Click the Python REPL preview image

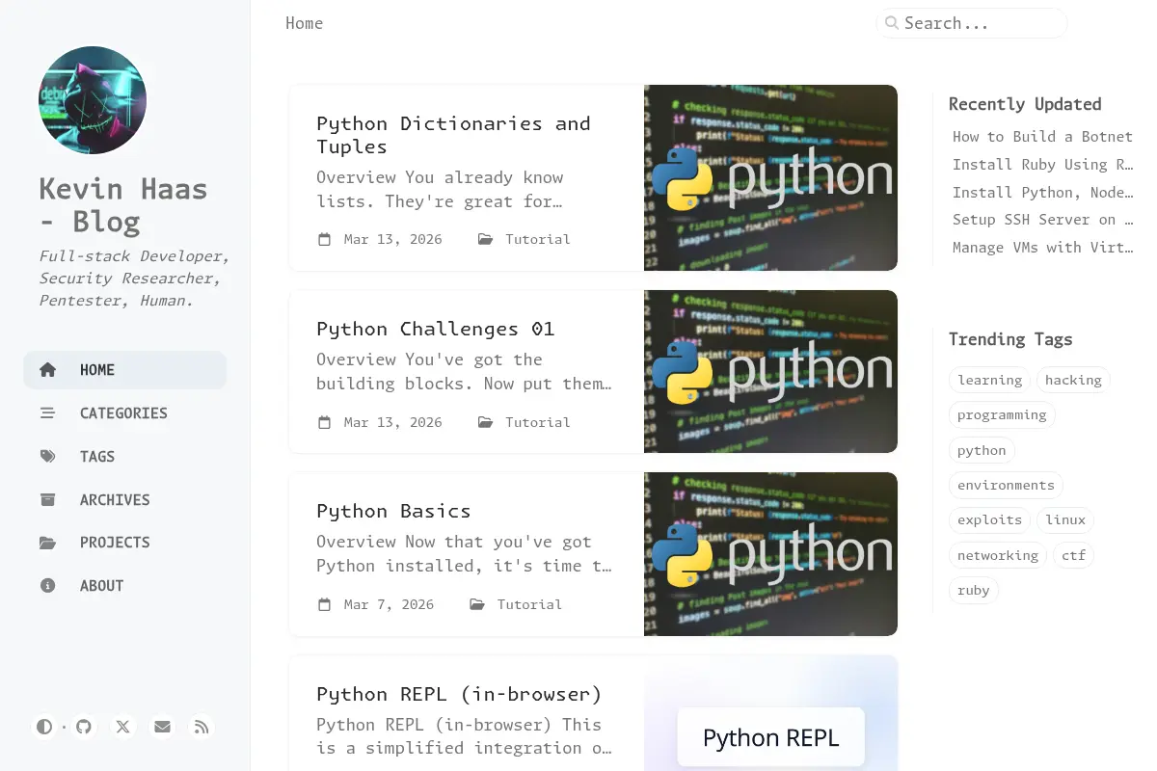pyautogui.click(x=770, y=713)
